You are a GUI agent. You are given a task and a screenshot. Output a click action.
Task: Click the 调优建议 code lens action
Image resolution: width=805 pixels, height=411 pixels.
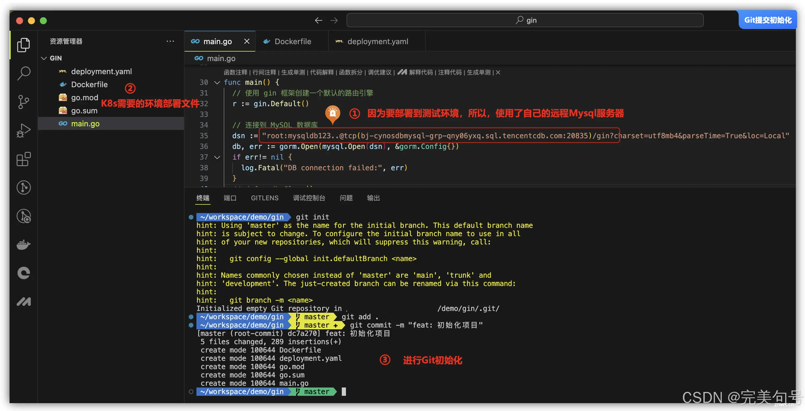pos(379,72)
